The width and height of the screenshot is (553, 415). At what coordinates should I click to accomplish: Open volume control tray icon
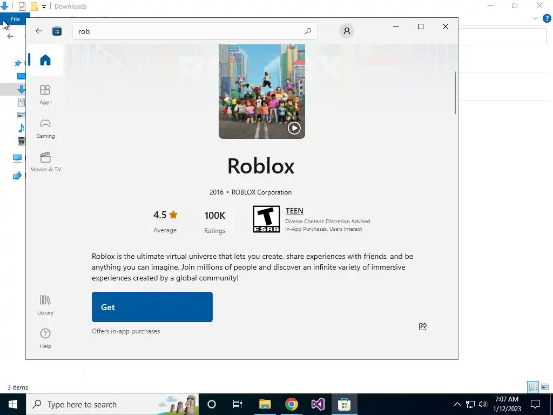(483, 404)
